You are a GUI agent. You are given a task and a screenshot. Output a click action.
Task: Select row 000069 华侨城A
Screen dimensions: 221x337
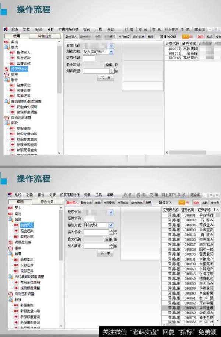pyautogui.click(x=188, y=313)
